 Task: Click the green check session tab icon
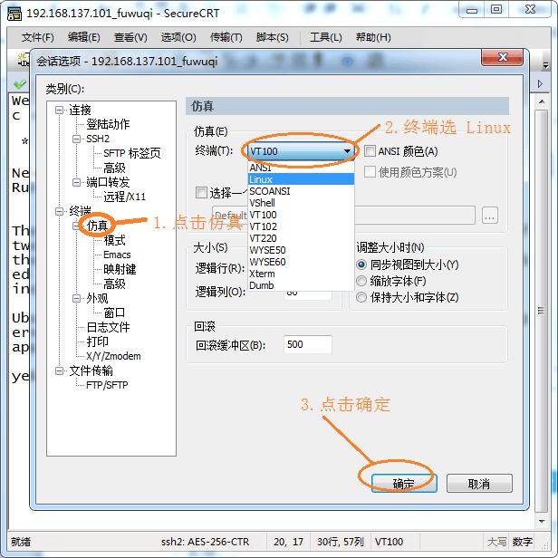(x=20, y=84)
